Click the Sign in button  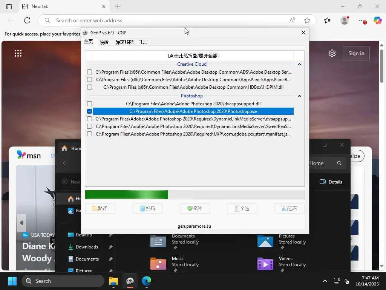click(356, 53)
